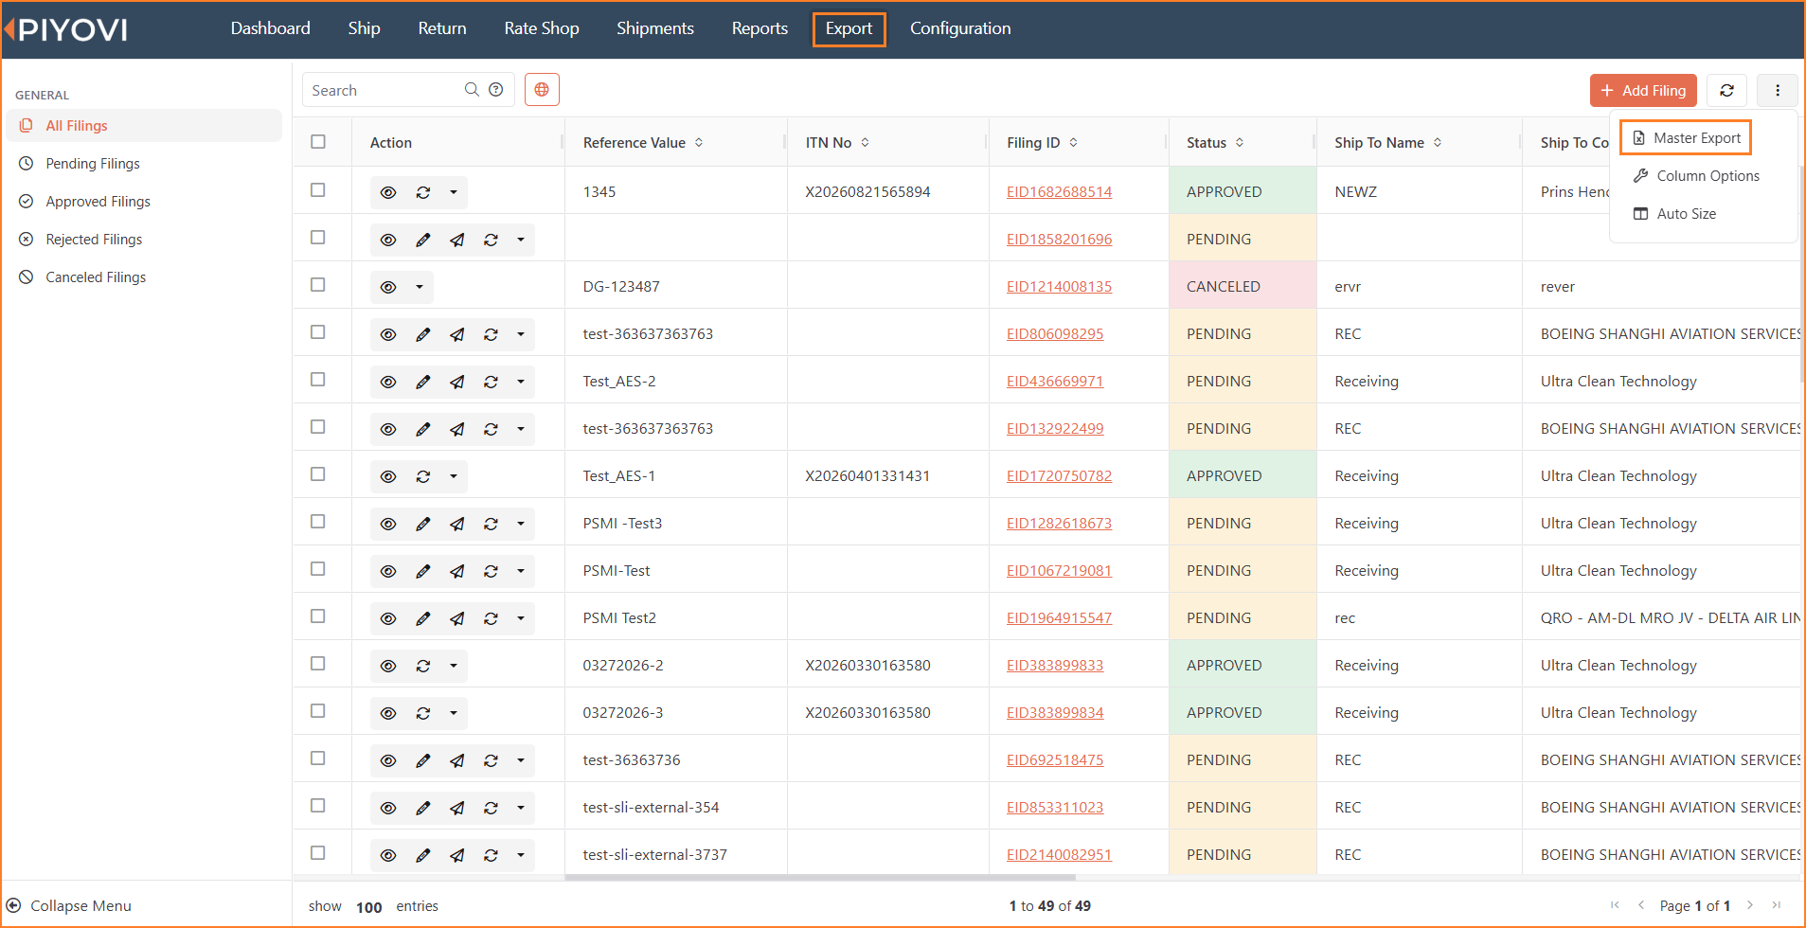Refresh row PSMI Test2 status icon

point(491,618)
